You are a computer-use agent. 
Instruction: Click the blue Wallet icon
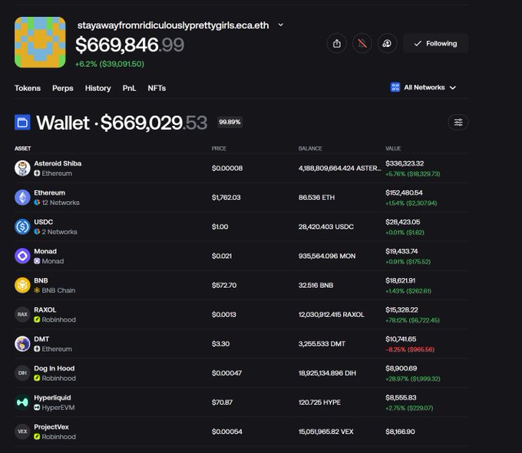[22, 122]
